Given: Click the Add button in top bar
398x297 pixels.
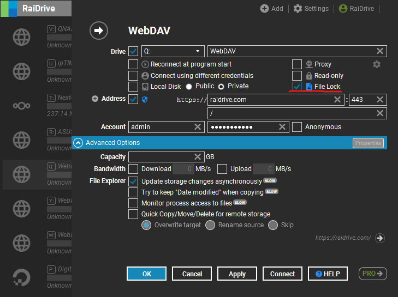Looking at the screenshot, I should pyautogui.click(x=272, y=9).
